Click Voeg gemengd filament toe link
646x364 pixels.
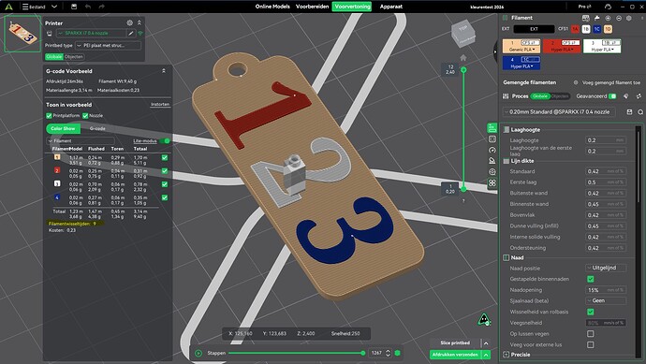(x=611, y=82)
